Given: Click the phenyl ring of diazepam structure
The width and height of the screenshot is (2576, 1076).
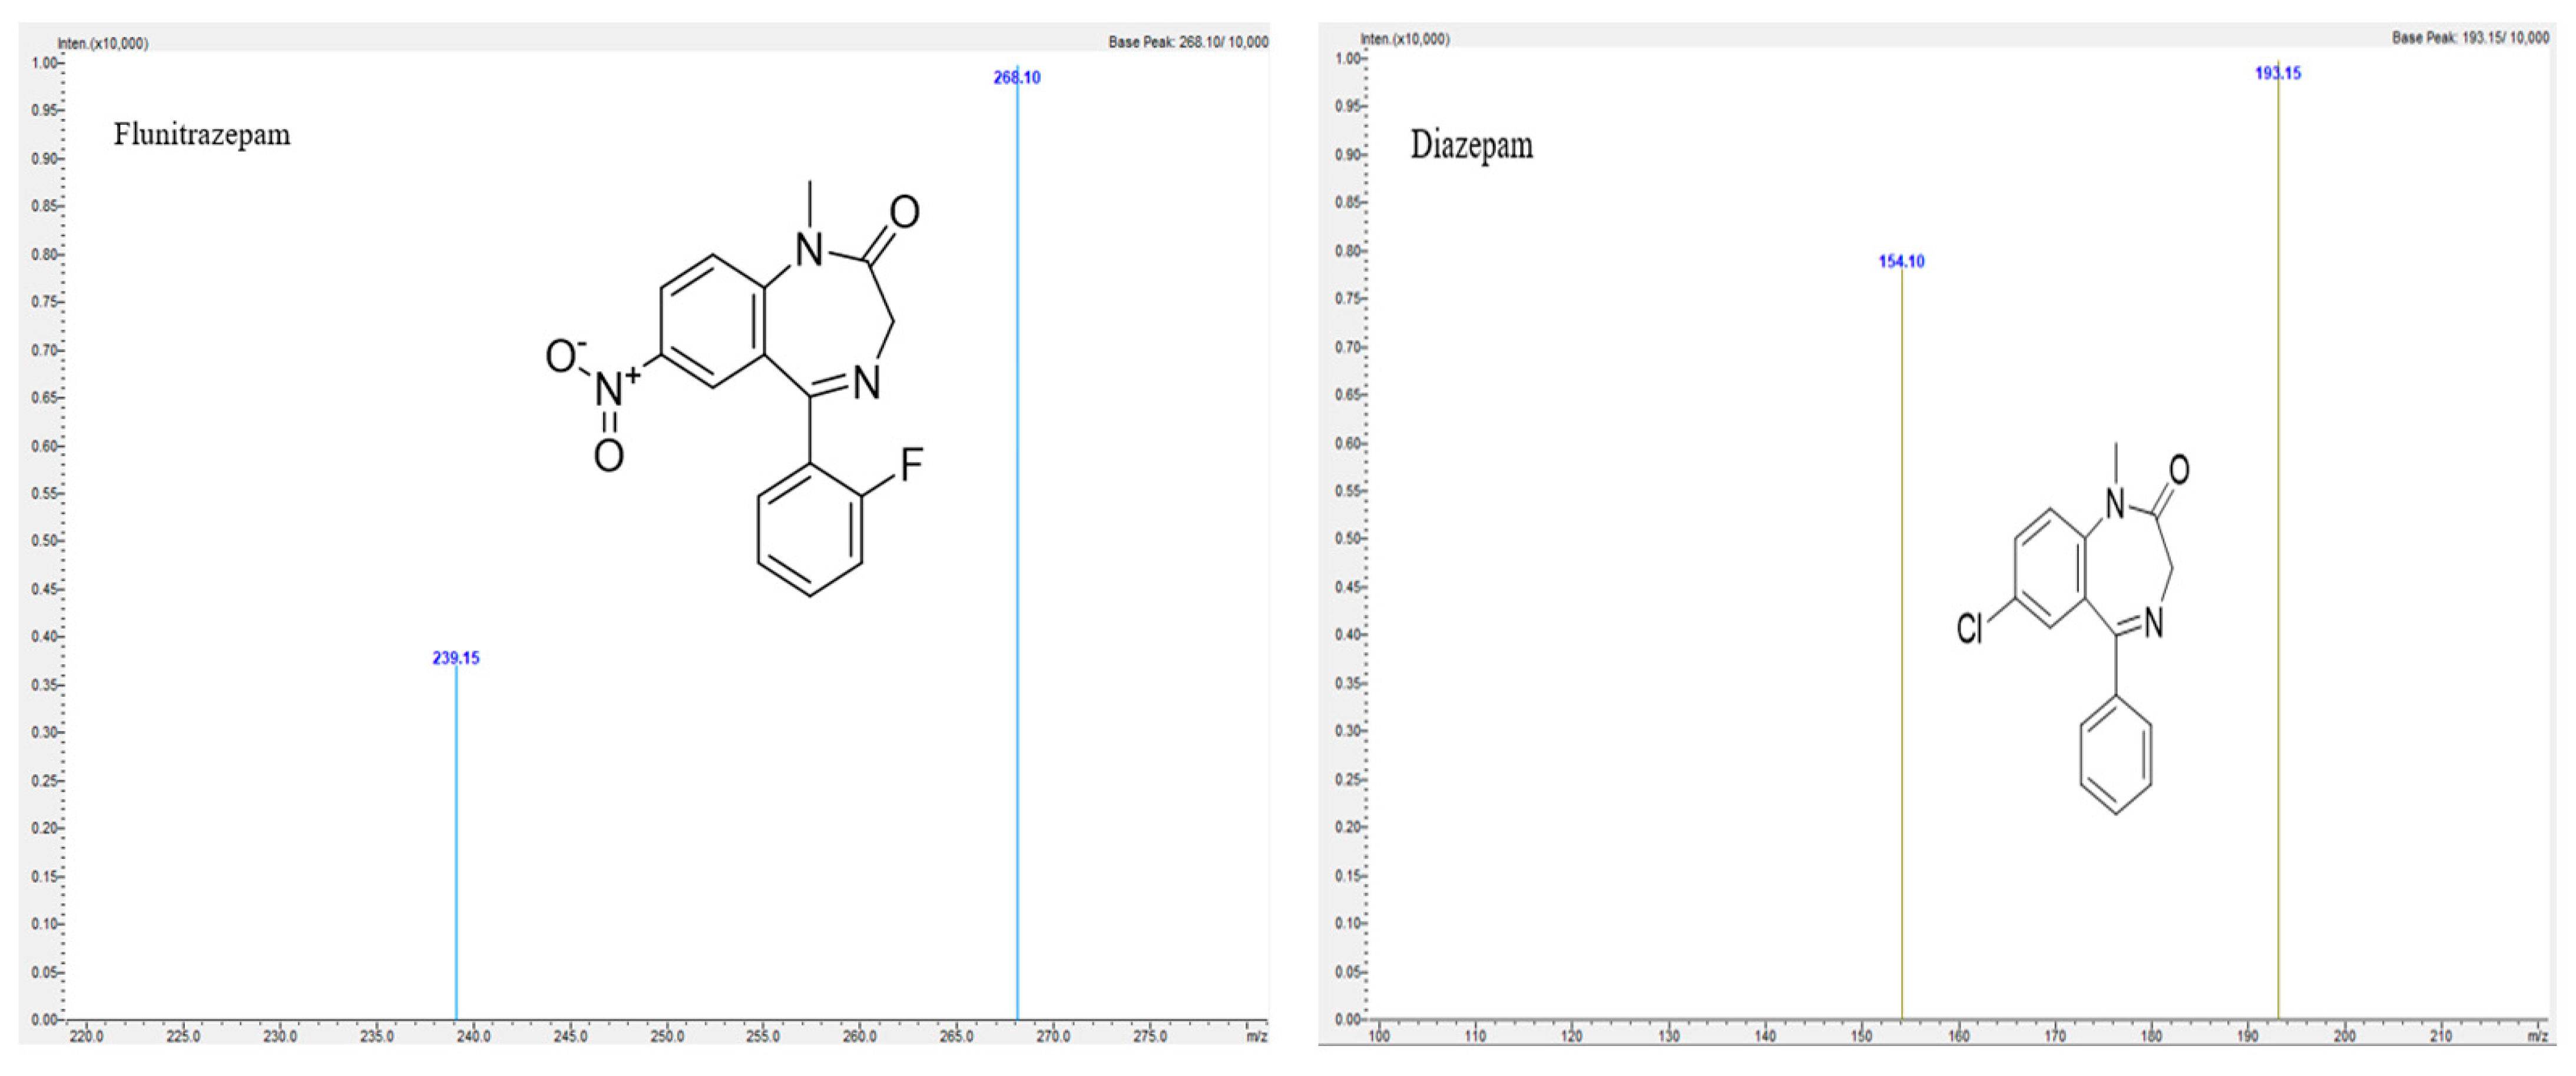Looking at the screenshot, I should [2115, 755].
